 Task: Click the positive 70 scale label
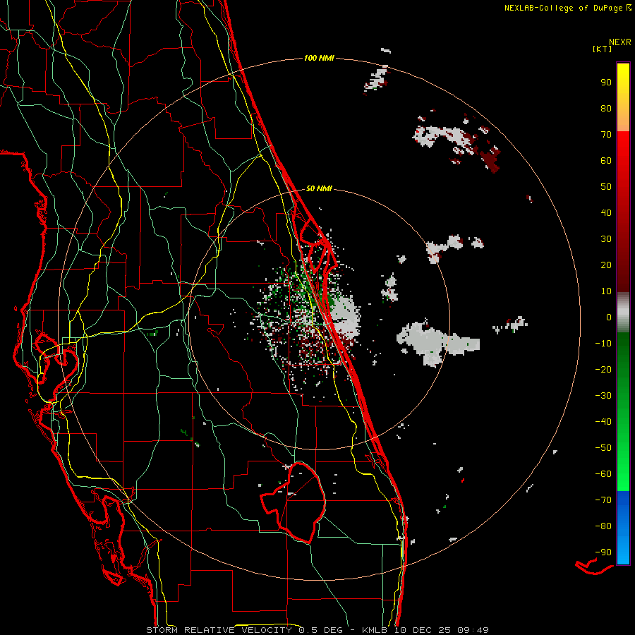(x=606, y=135)
